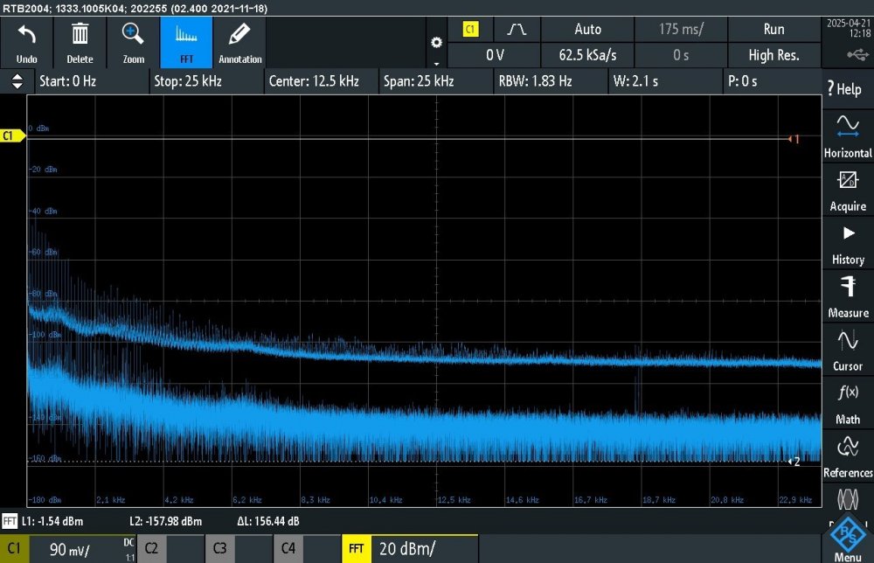Open settings with the gear icon
This screenshot has height=563, width=874.
(x=437, y=43)
